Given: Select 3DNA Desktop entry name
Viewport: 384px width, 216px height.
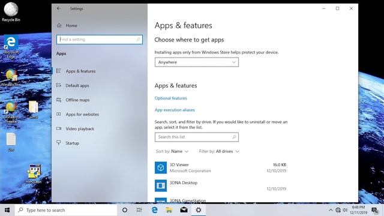Looking at the screenshot, I should pos(184,182).
